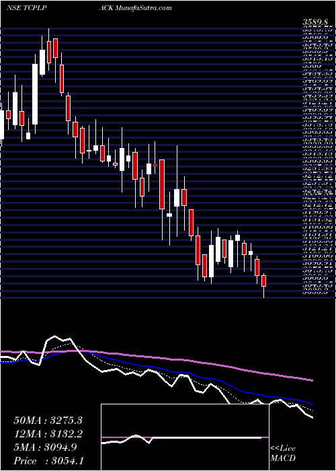Click the Price : 3054.1 value
336x471 pixels.
pyautogui.click(x=49, y=460)
